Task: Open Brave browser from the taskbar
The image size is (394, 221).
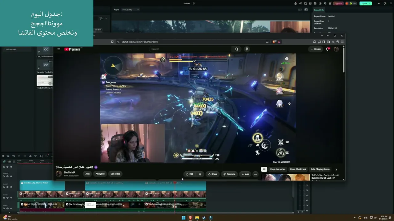Action: (190, 218)
